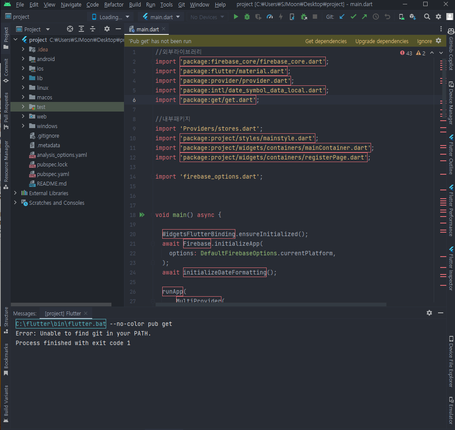Expand the test folder

[x=23, y=107]
